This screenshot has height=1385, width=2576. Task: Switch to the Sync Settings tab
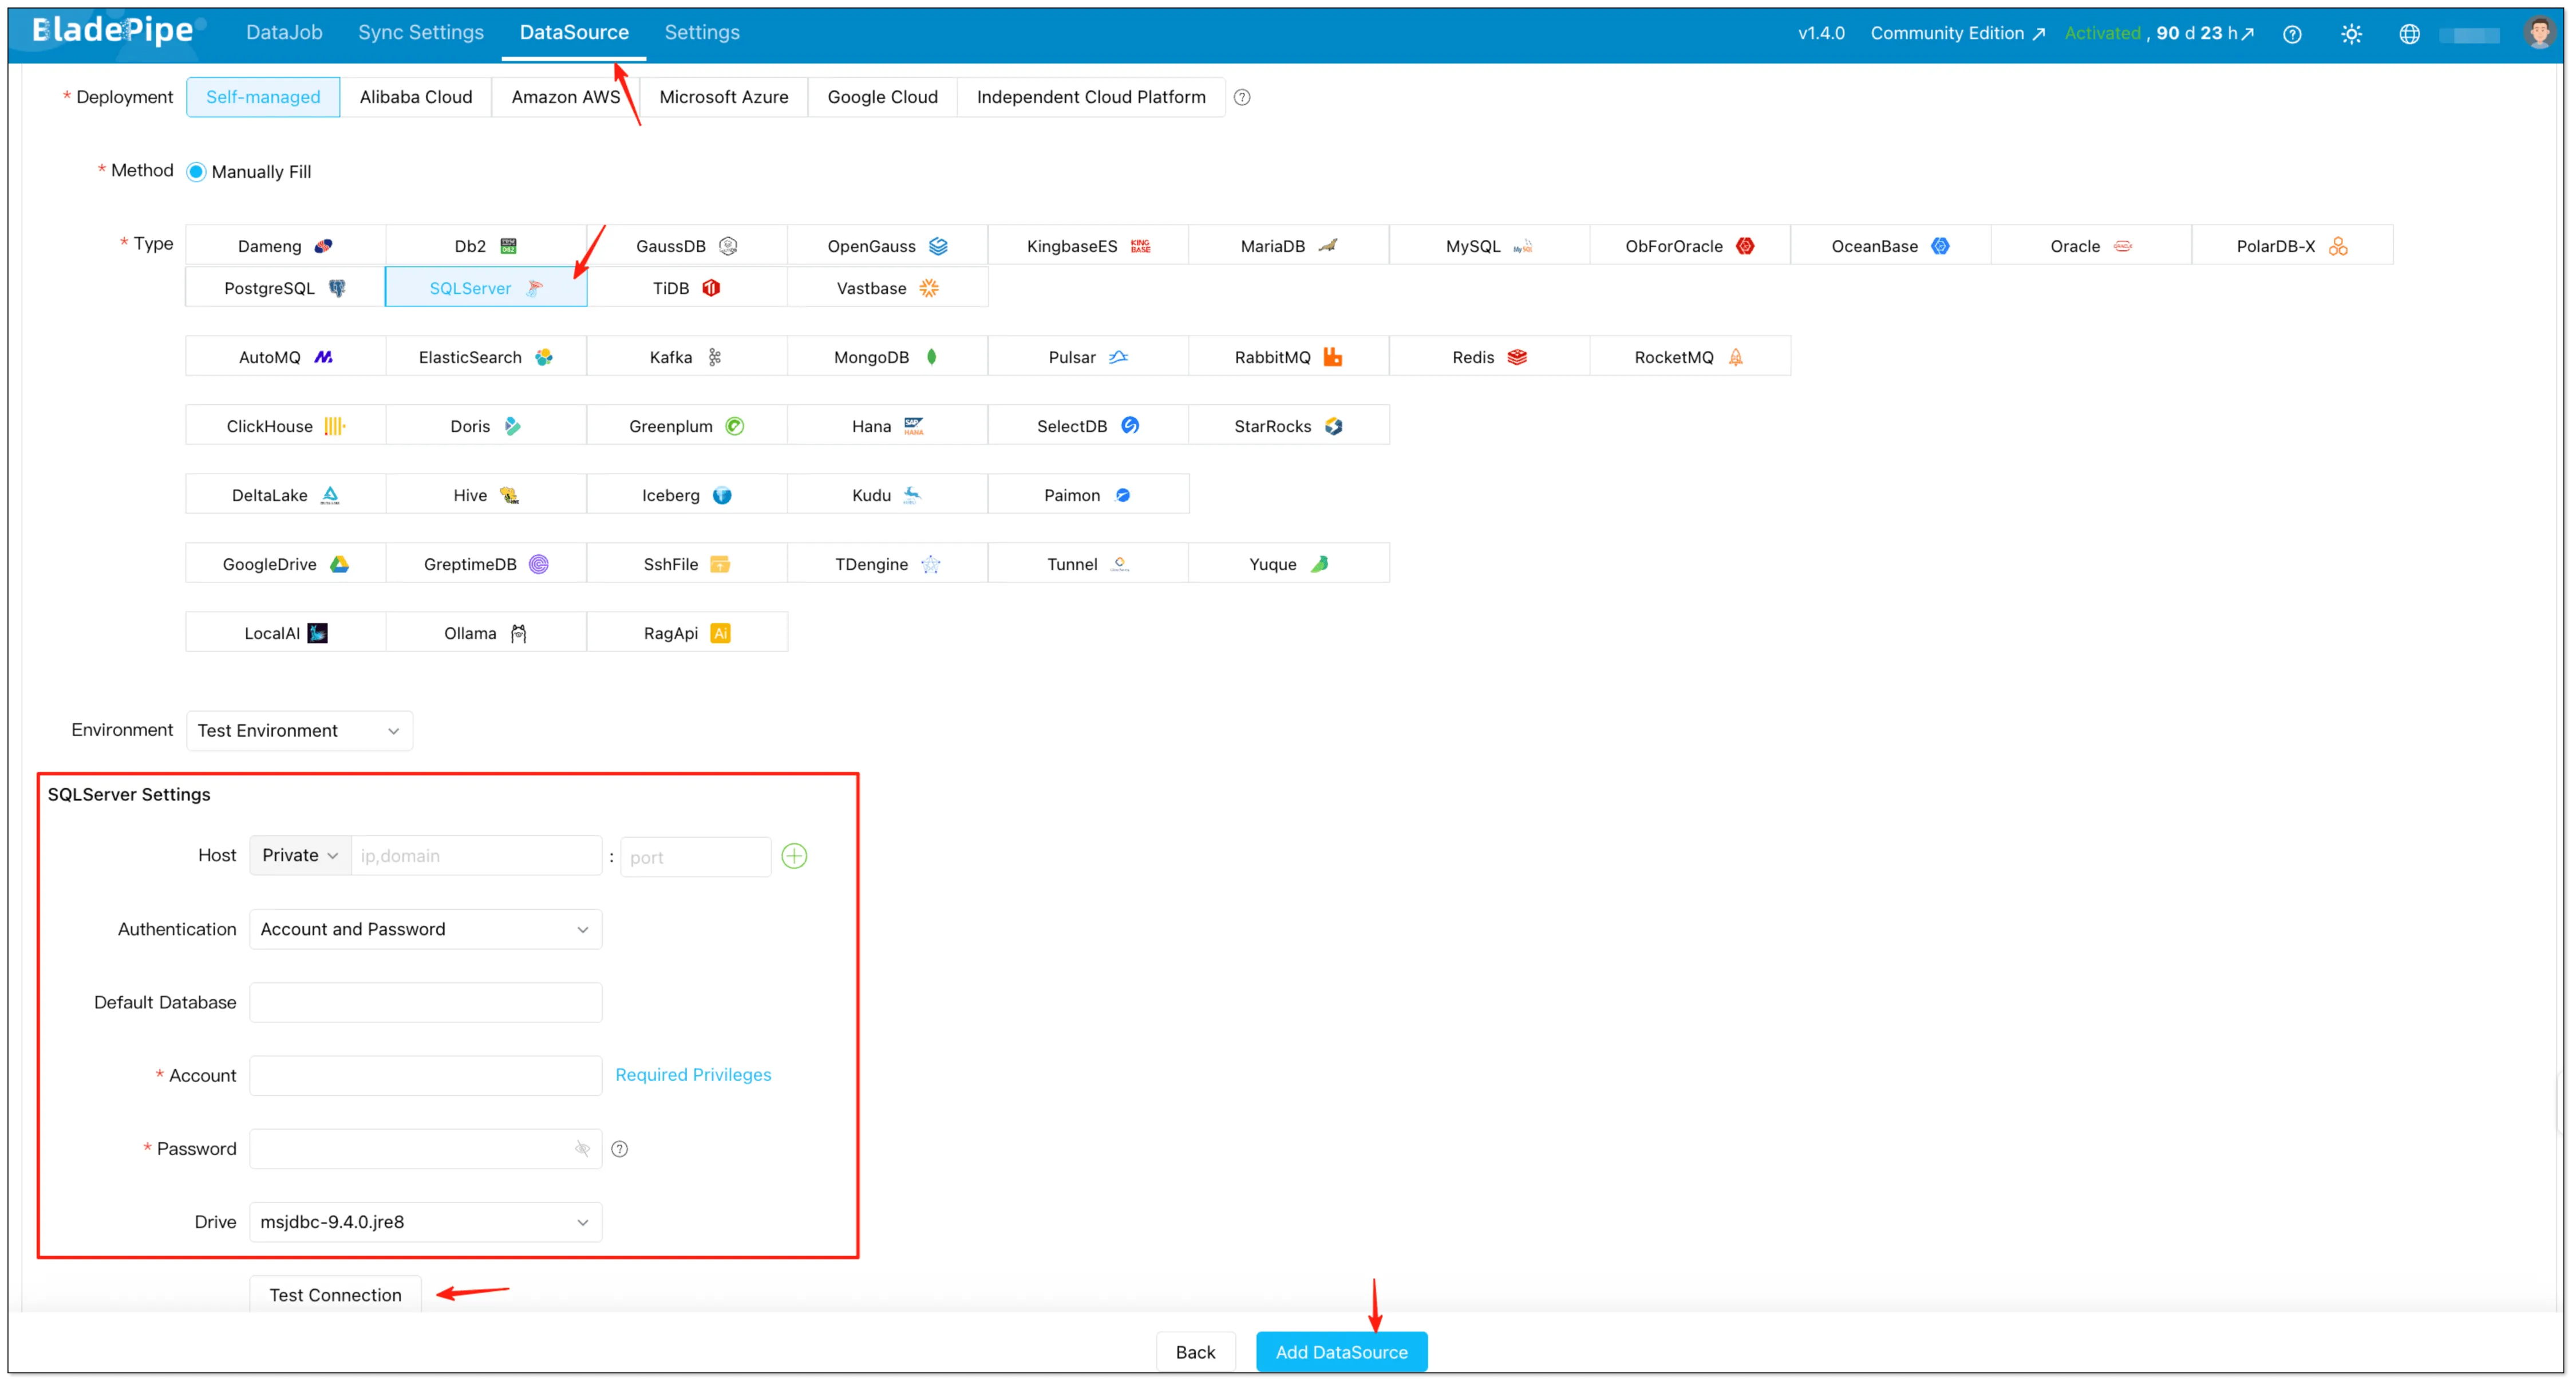[x=420, y=32]
